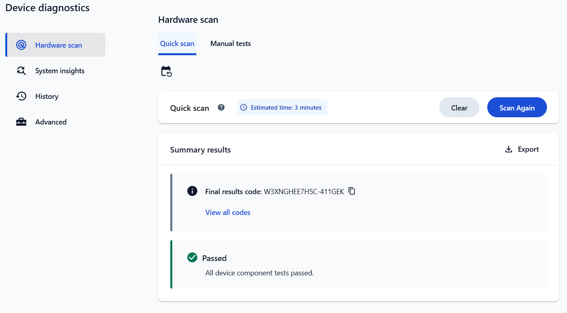Screen dimensions: 567x313
Task: Click the Export download icon
Action: (508, 149)
